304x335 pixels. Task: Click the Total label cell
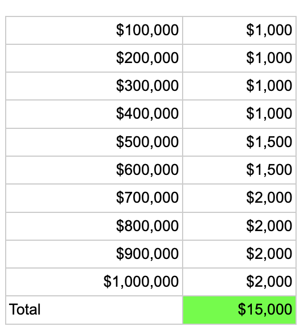point(94,310)
